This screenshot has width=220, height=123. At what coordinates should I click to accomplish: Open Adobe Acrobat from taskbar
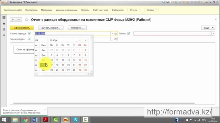45,120
